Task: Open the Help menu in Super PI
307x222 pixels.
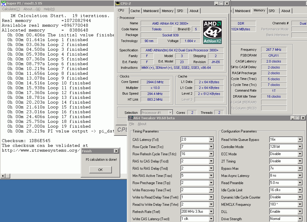Action: [x=49, y=9]
